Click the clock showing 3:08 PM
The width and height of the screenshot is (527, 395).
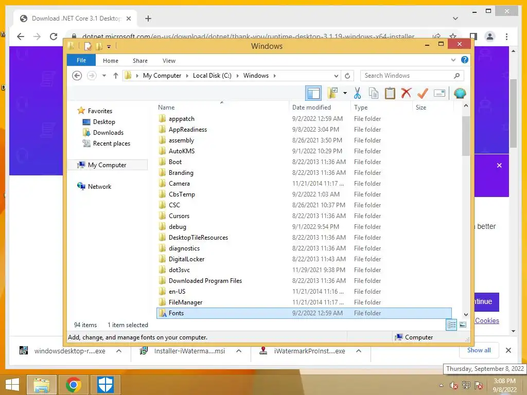[x=504, y=381]
